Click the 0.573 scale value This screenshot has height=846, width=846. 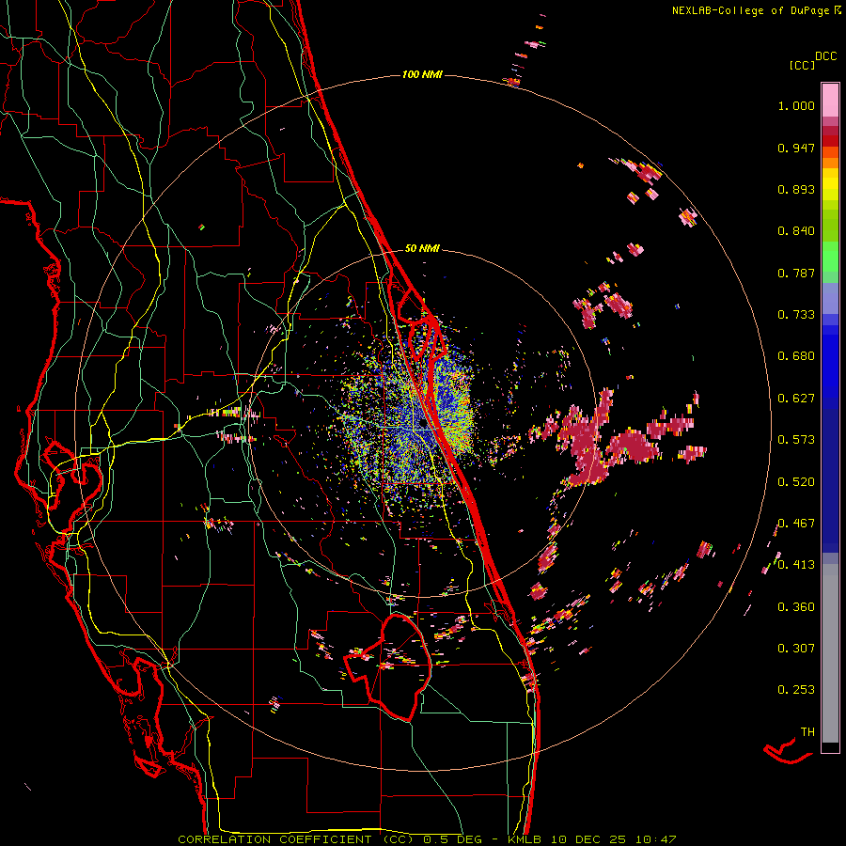796,440
